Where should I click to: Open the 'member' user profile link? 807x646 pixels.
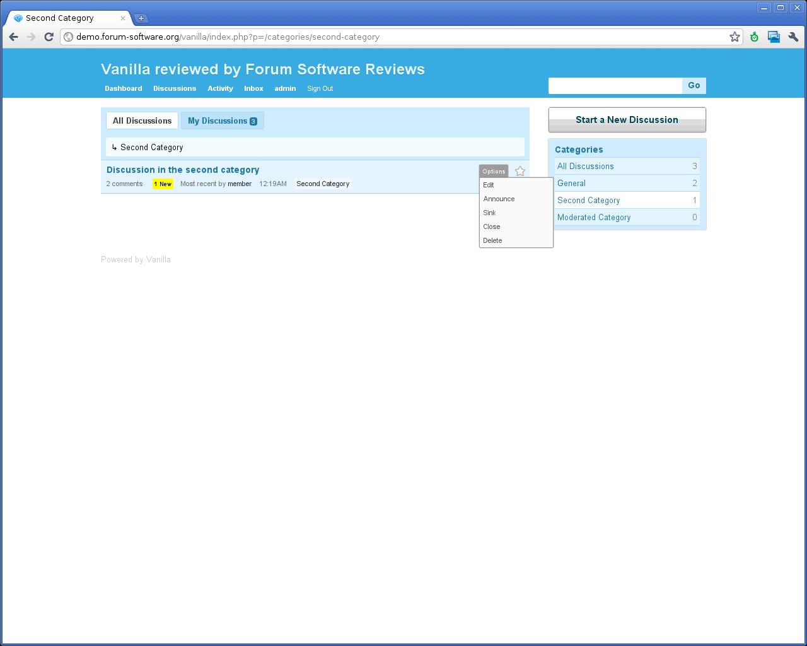[240, 184]
